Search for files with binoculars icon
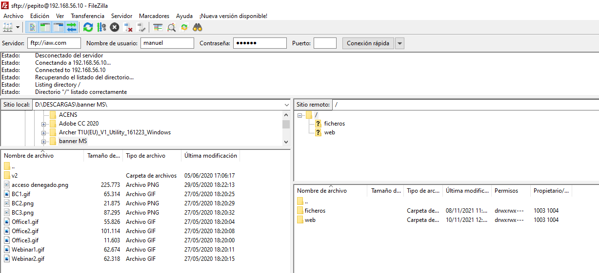 198,27
